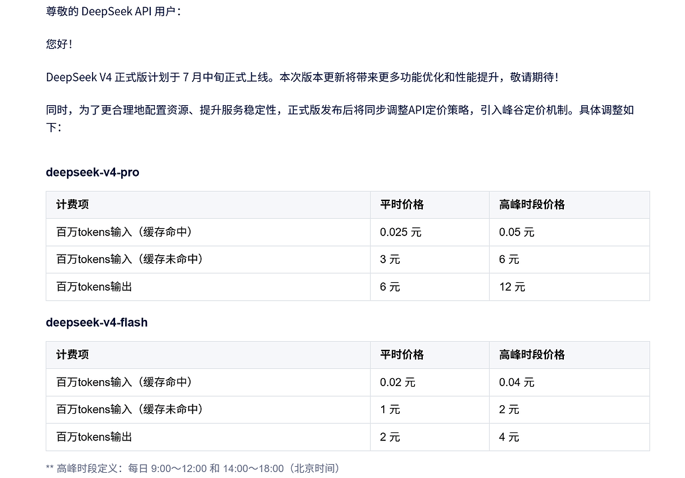Click 计费项 header in the deepseek-v4-pro table
Viewport: 685px width, 478px height.
click(x=73, y=204)
